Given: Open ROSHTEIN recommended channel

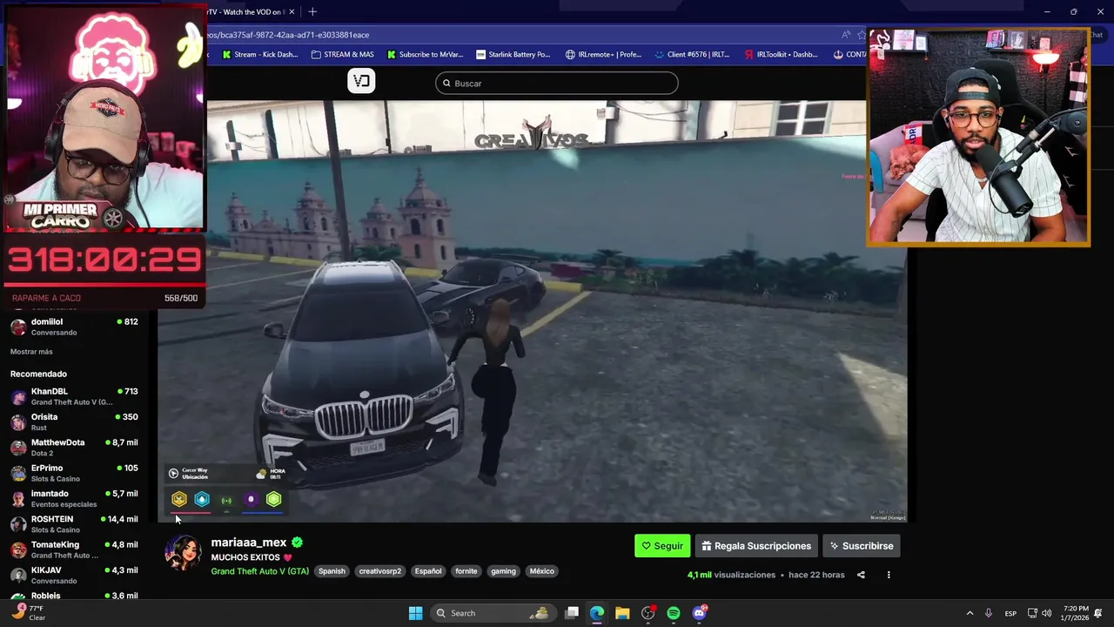Looking at the screenshot, I should [x=74, y=523].
